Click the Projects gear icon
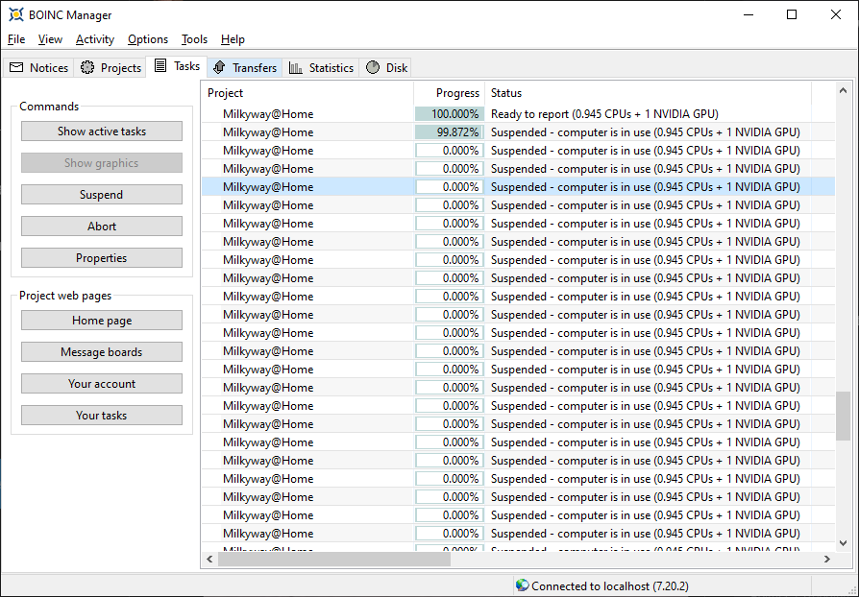This screenshot has height=597, width=859. tap(87, 67)
